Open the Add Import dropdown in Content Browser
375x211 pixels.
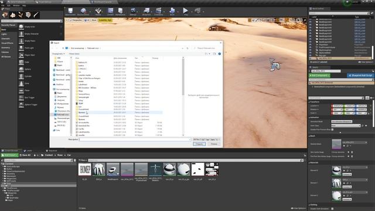10,155
